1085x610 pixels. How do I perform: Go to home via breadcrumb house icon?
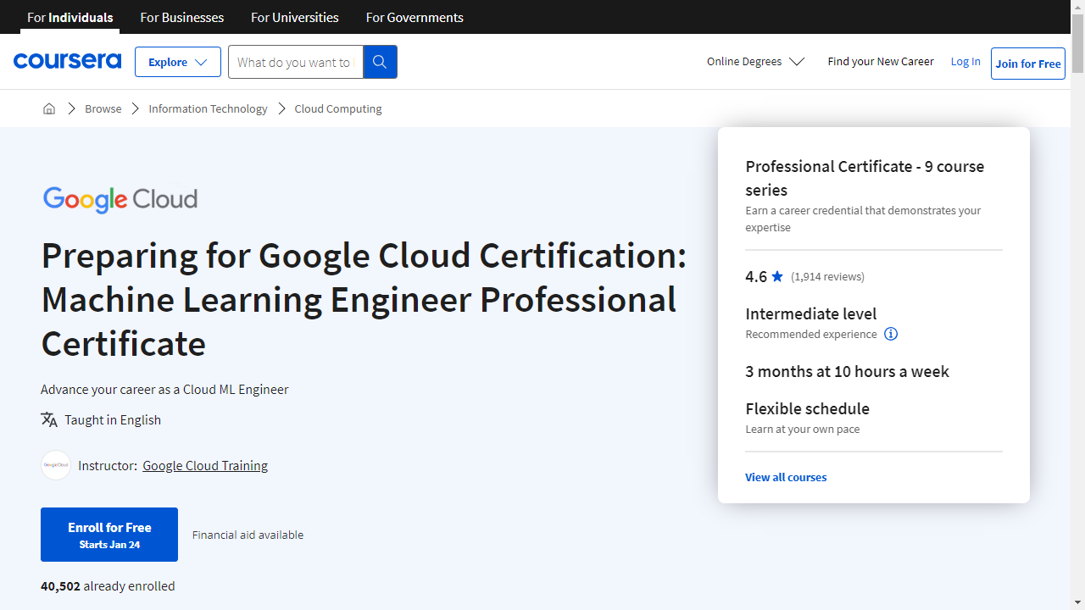[x=49, y=108]
